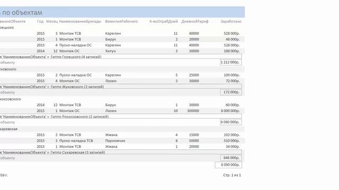Click the earned value '100 000р.'

coord(231,75)
